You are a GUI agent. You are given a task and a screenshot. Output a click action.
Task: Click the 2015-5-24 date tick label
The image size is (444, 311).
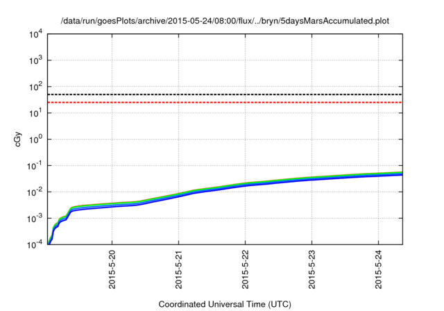(x=379, y=269)
